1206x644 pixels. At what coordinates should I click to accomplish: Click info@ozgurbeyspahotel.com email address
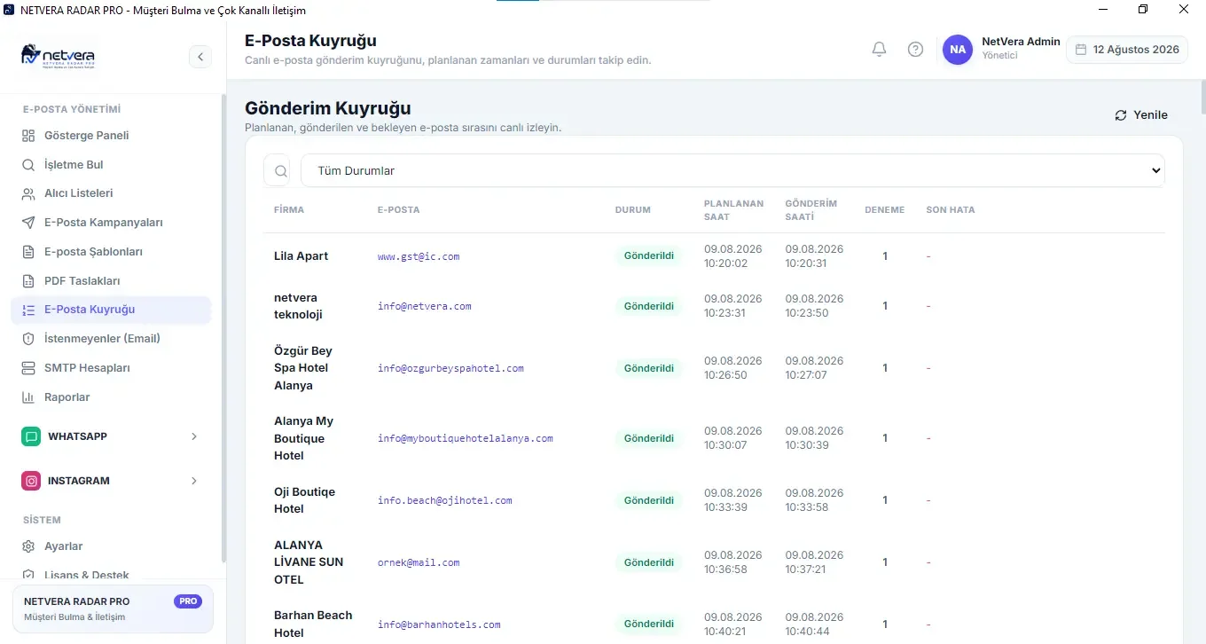coord(450,368)
